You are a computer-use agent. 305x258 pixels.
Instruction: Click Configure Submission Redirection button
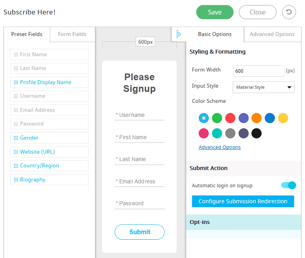tap(243, 201)
